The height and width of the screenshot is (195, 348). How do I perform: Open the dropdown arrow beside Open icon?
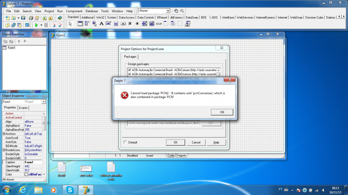pos(18,18)
